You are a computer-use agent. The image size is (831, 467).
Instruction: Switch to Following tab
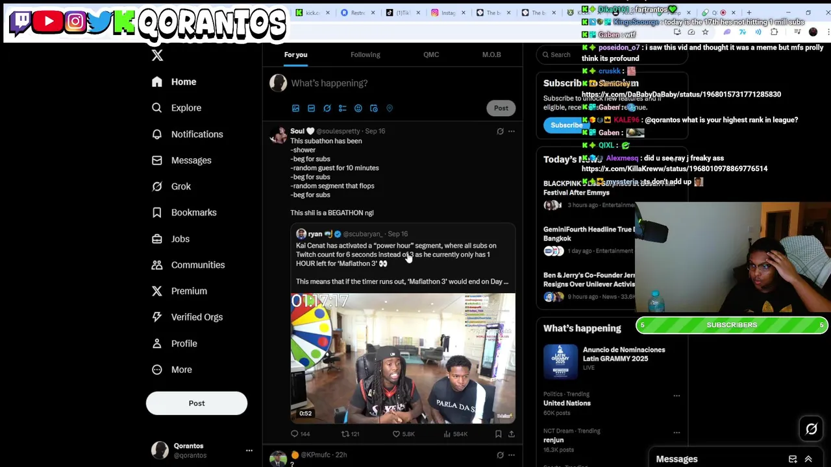[366, 54]
